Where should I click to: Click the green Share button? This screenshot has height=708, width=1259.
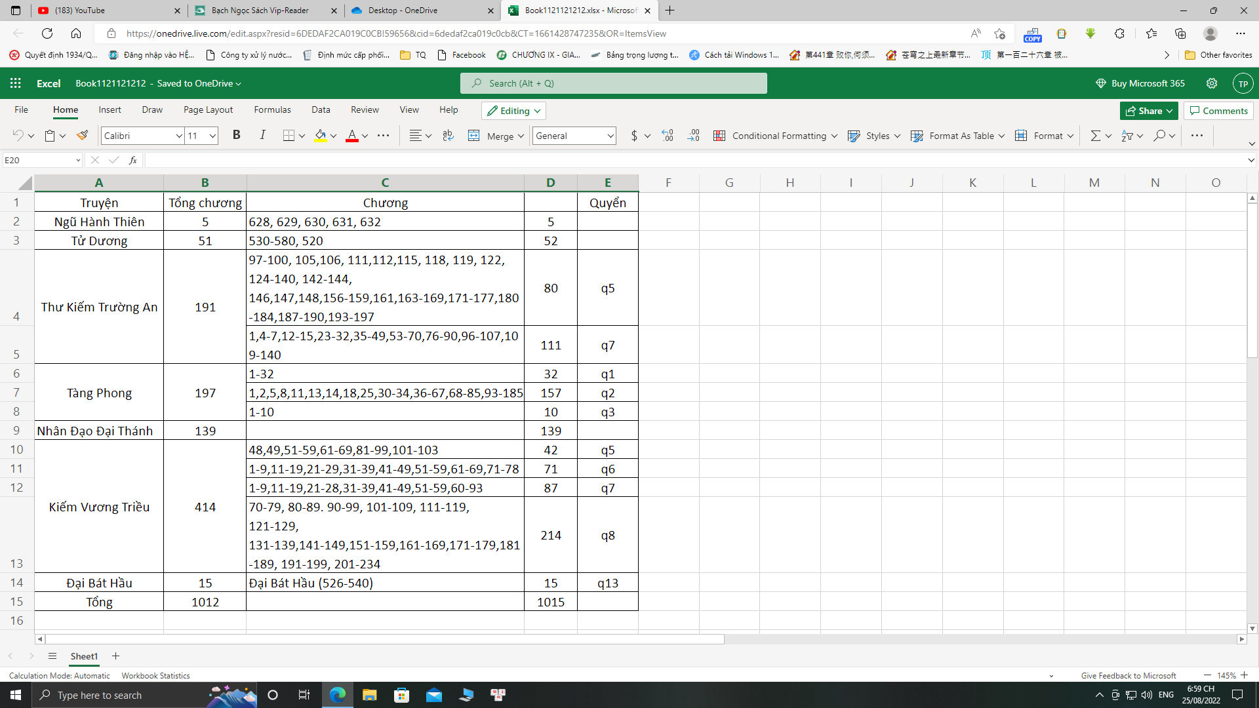(x=1148, y=111)
